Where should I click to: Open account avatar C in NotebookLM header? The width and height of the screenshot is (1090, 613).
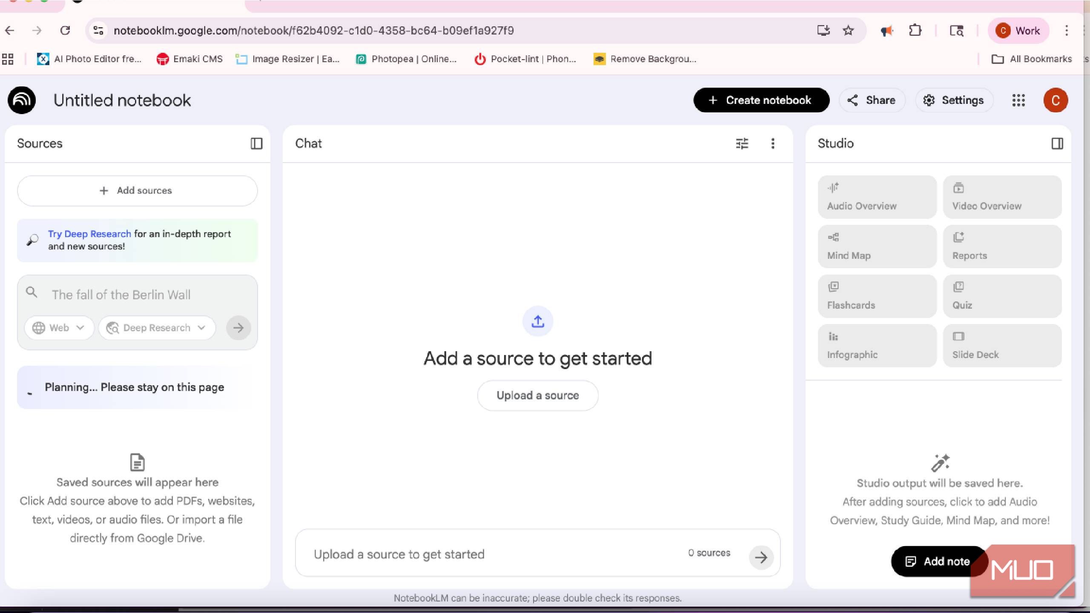point(1056,100)
